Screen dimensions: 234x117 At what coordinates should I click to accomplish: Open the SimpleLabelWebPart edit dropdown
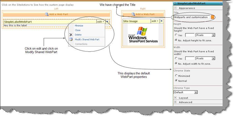click(101, 21)
